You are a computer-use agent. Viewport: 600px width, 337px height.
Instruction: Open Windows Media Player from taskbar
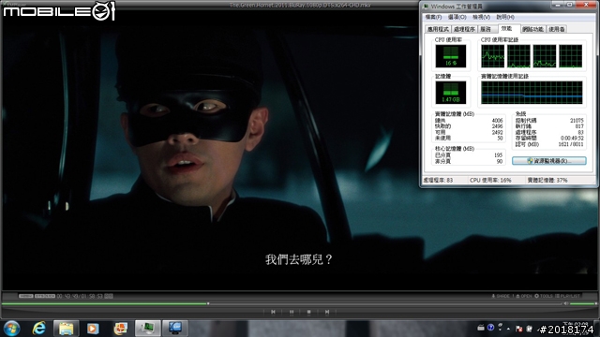pyautogui.click(x=93, y=329)
